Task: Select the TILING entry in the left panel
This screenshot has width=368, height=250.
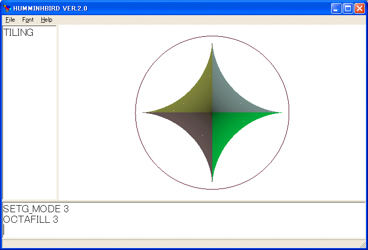Action: [x=18, y=33]
